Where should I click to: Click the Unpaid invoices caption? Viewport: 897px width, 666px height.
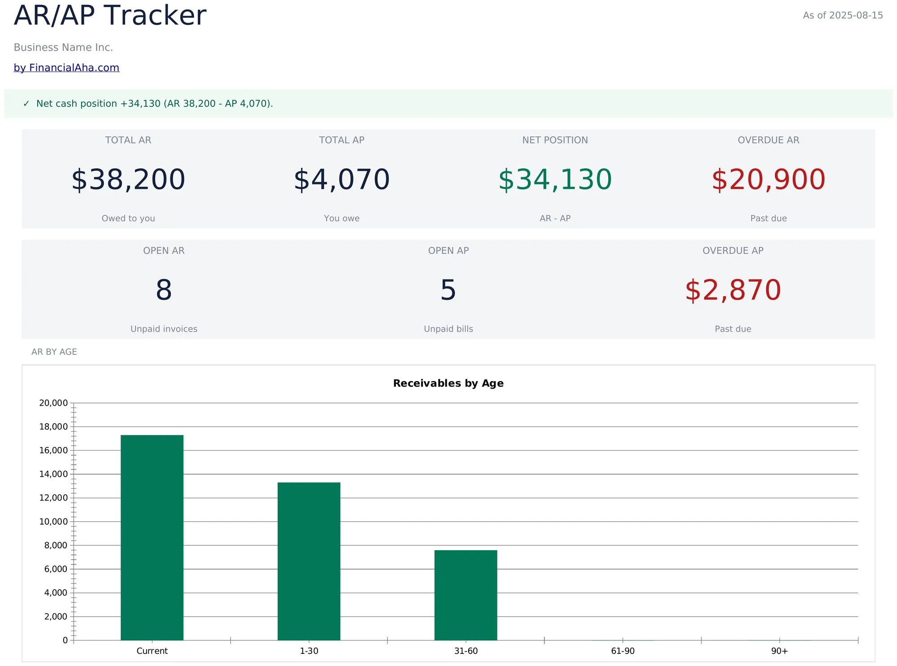[164, 329]
